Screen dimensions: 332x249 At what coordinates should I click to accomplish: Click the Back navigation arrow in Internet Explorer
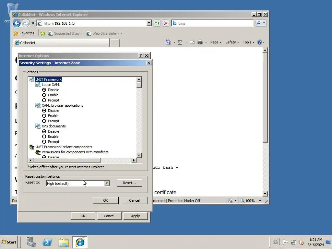pyautogui.click(x=17, y=23)
